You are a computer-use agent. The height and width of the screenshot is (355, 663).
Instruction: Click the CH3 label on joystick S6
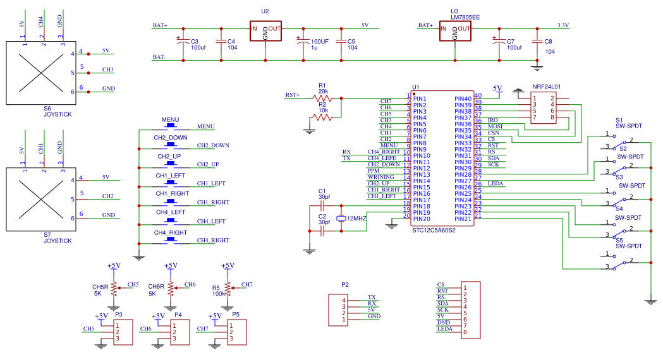pos(108,69)
